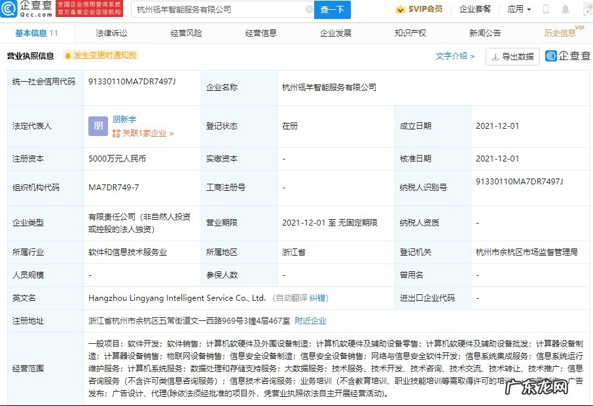Open the SVIP会员 crown icon
Viewport: 593px width, 406px height.
400,8
